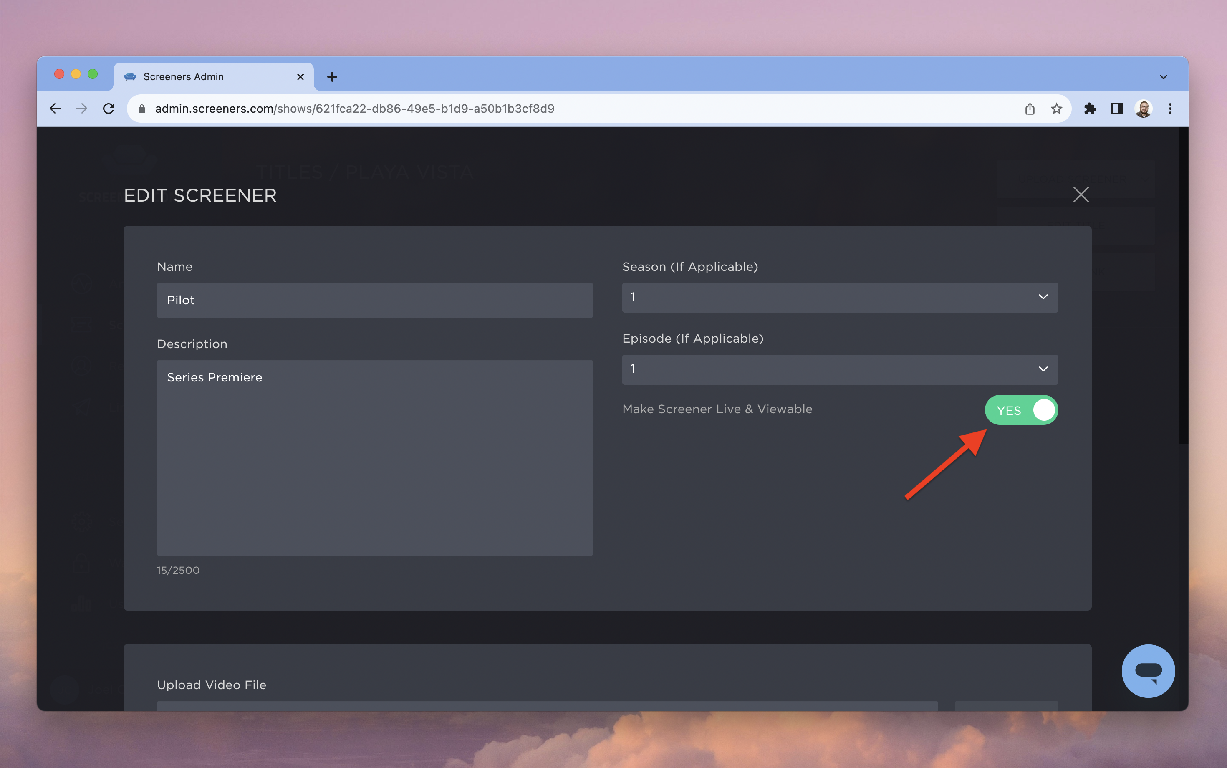Open the Episode dropdown
The width and height of the screenshot is (1227, 768).
click(x=840, y=369)
